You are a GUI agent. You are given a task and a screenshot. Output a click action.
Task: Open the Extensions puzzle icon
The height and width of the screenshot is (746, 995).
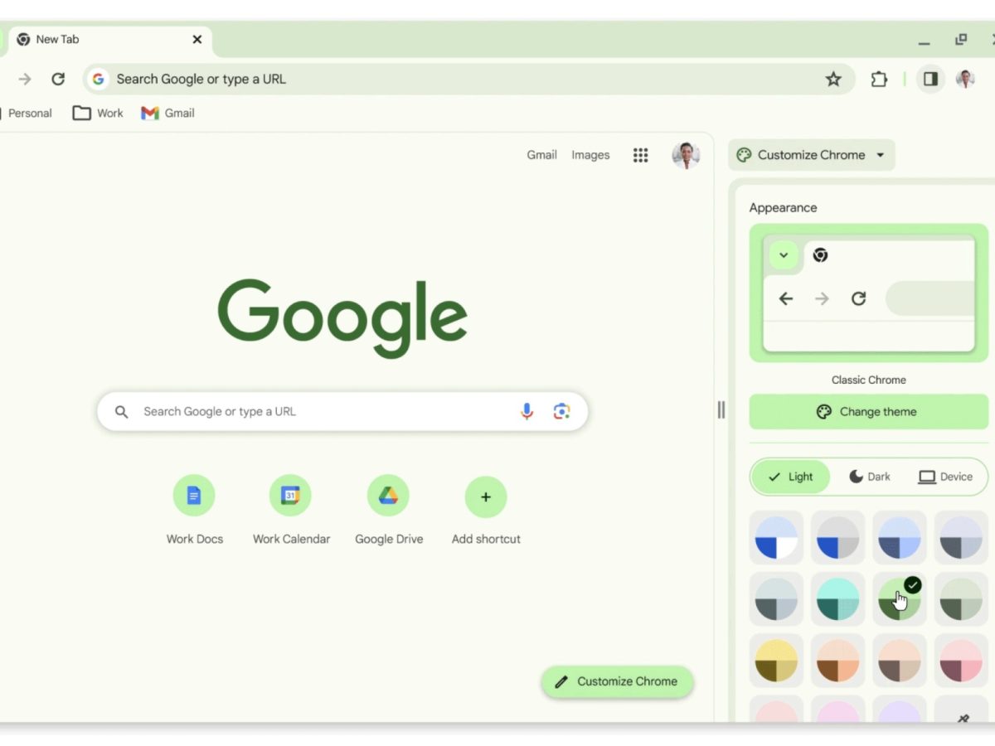coord(879,80)
